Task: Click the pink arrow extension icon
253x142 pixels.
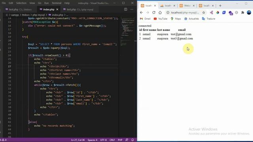Action: click(211, 13)
